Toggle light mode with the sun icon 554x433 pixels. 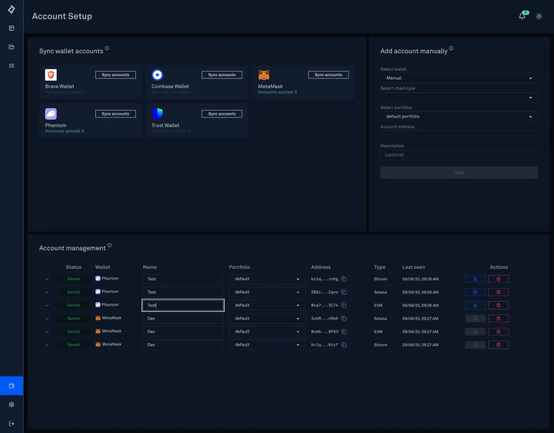point(539,16)
